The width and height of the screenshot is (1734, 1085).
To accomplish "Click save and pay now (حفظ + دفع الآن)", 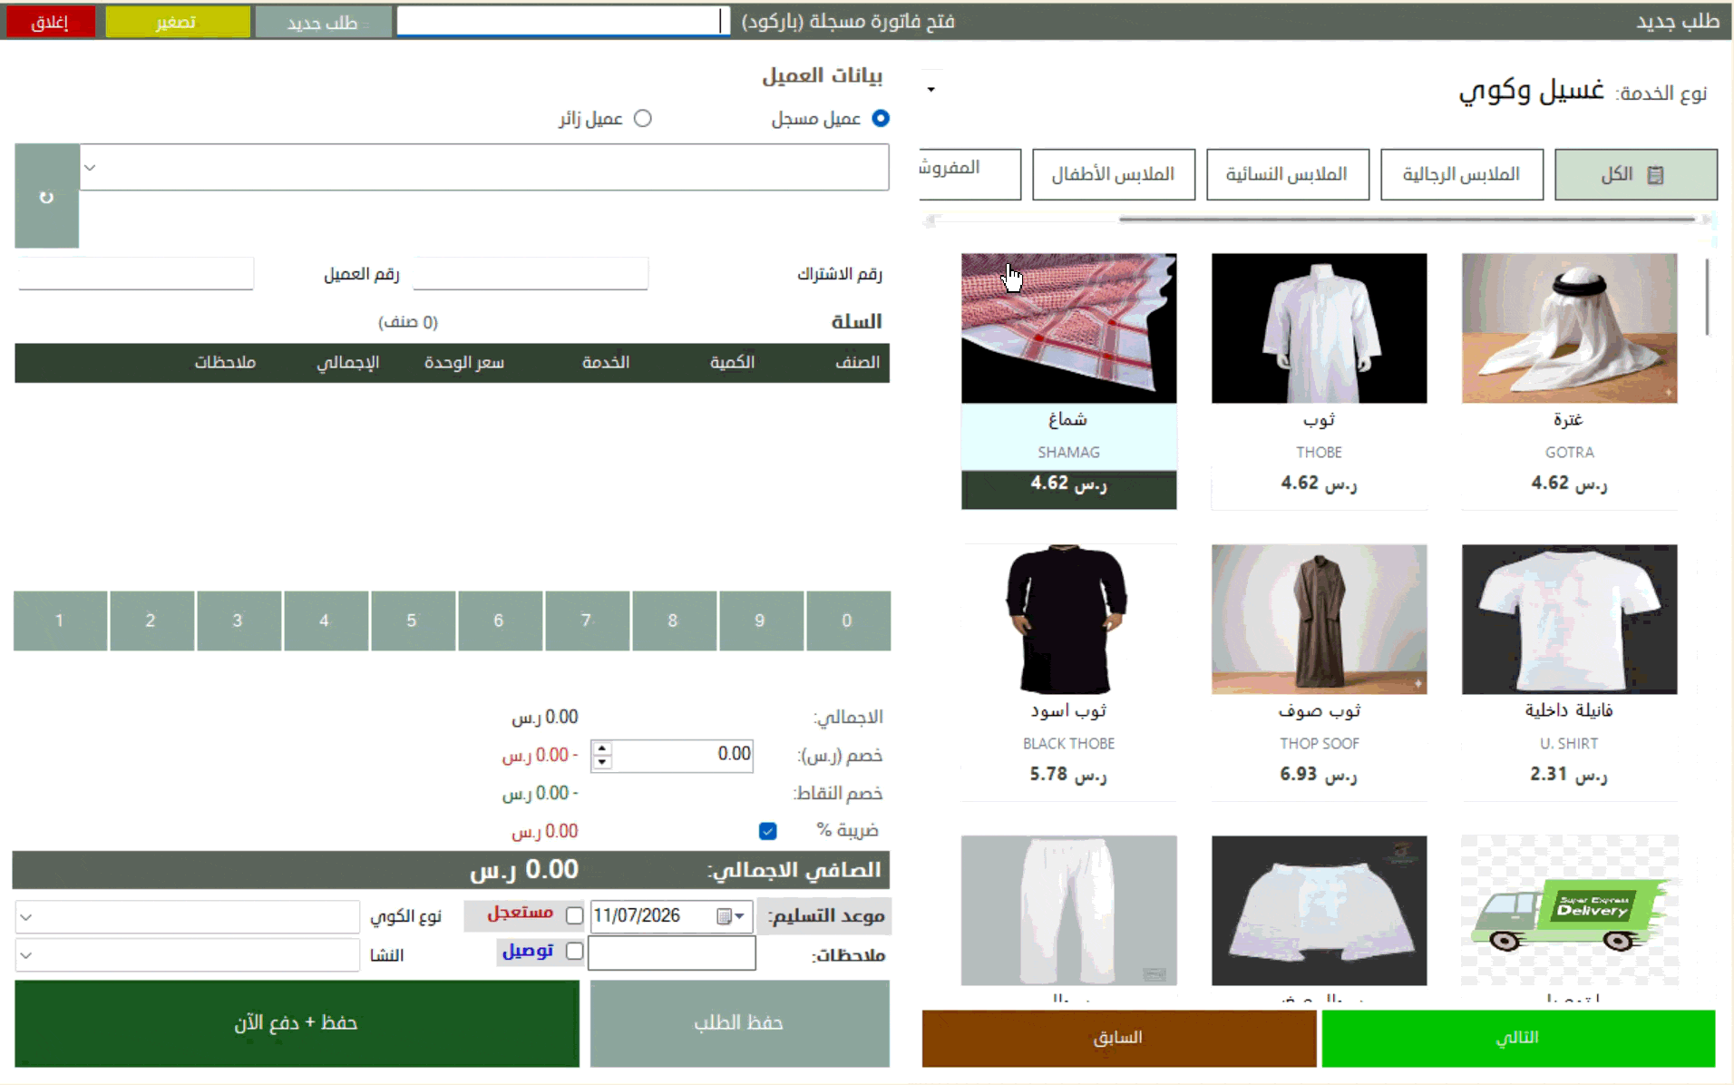I will click(297, 1023).
